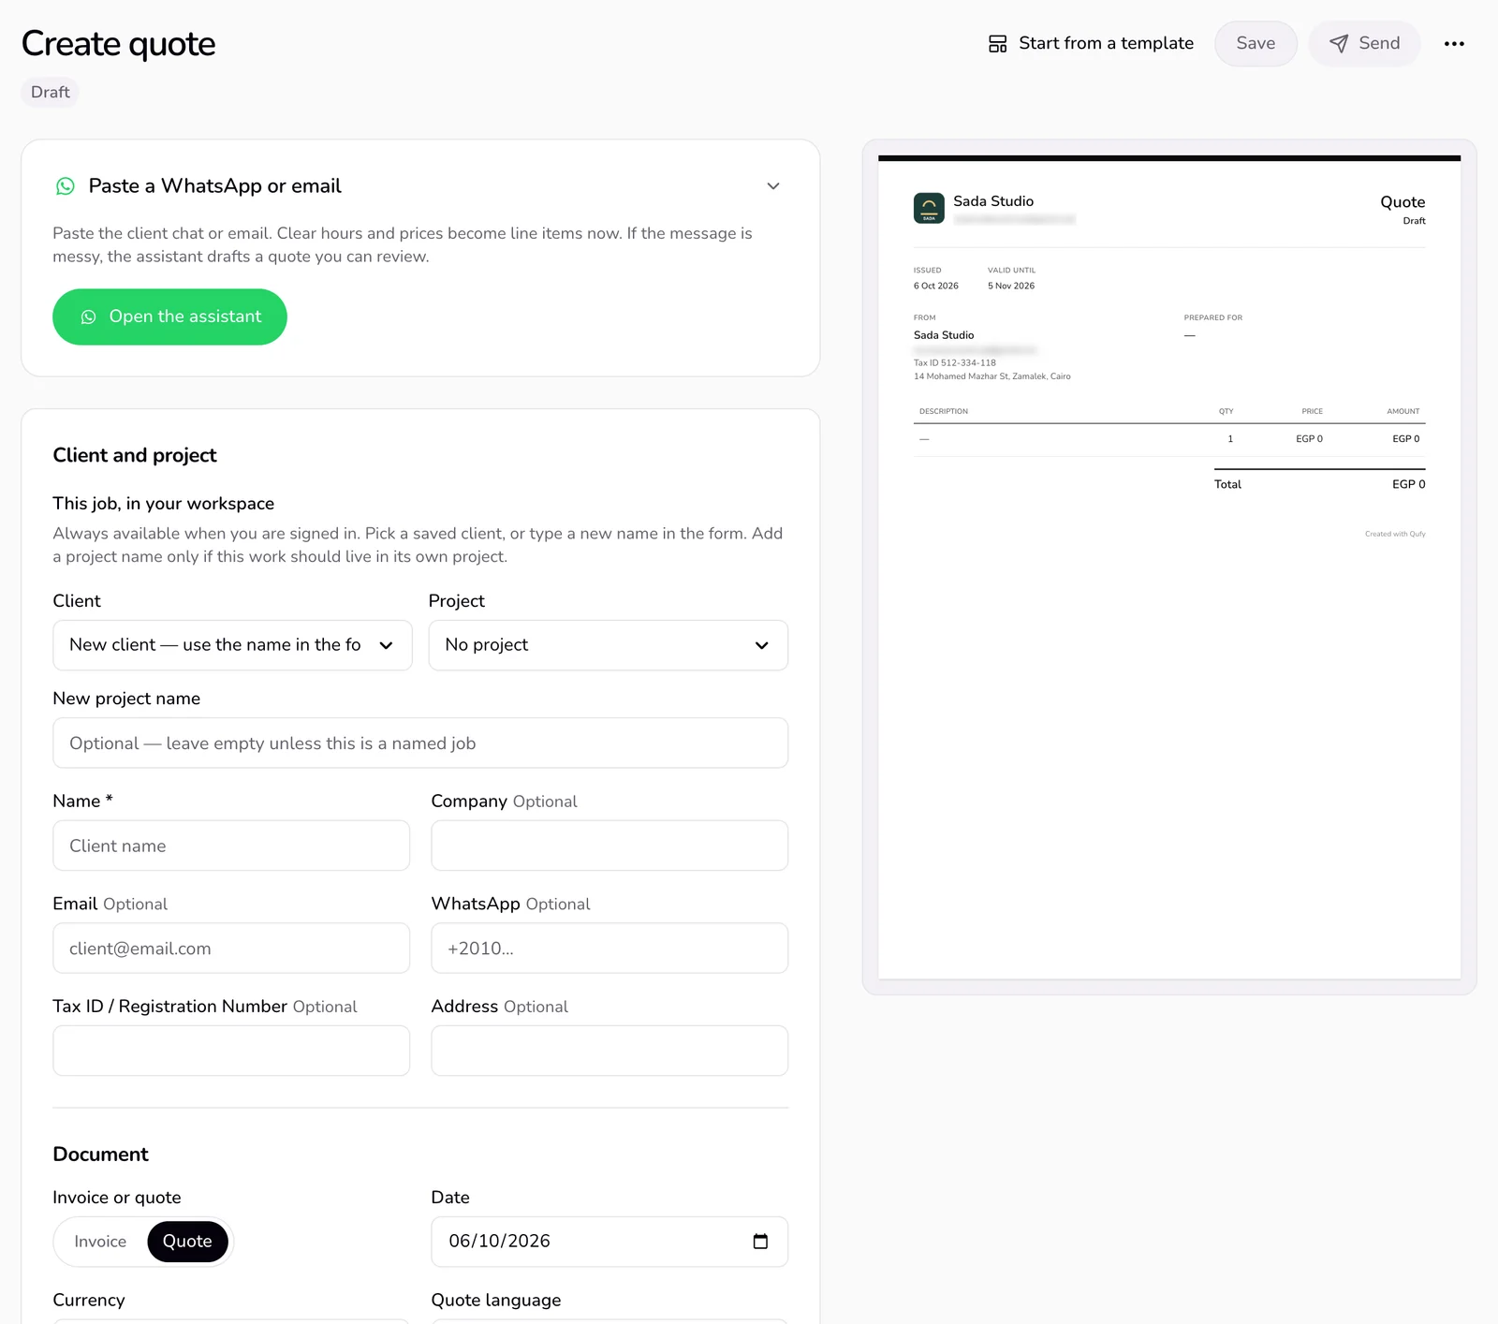Viewport: 1498px width, 1324px height.
Task: Click the paper plane Send icon
Action: (1339, 44)
